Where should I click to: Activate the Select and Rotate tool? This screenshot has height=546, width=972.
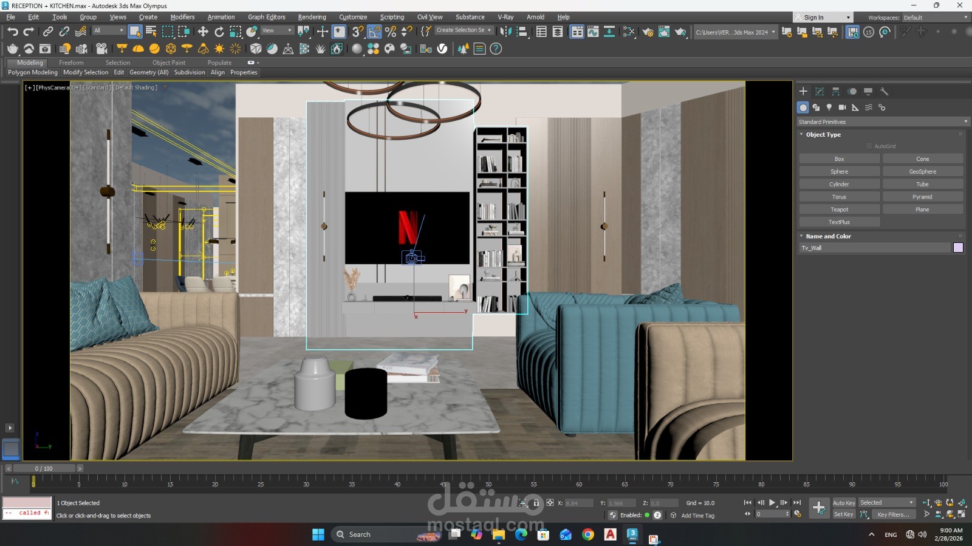219,32
